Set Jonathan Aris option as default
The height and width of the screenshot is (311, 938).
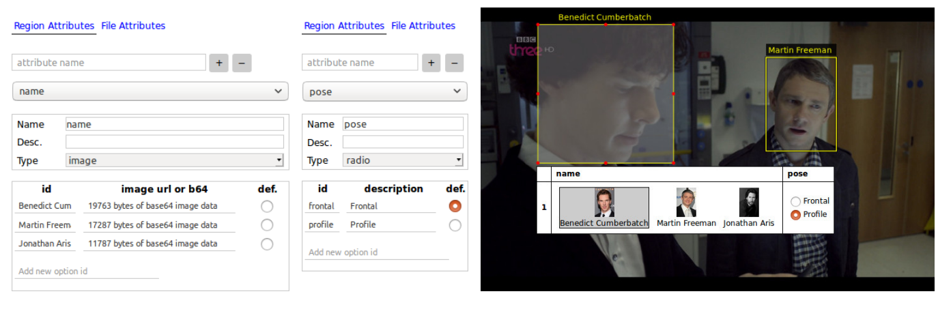click(x=267, y=244)
